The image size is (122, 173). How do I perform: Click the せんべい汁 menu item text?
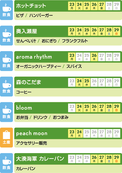pyautogui.click(x=26, y=41)
